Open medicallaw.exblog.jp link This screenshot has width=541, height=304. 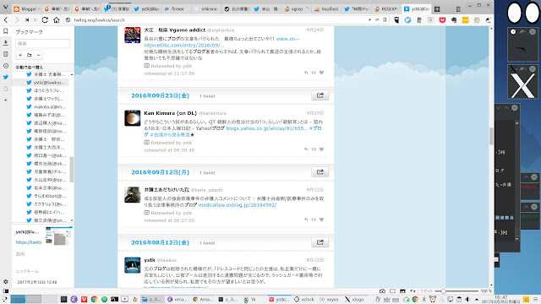pos(238,204)
